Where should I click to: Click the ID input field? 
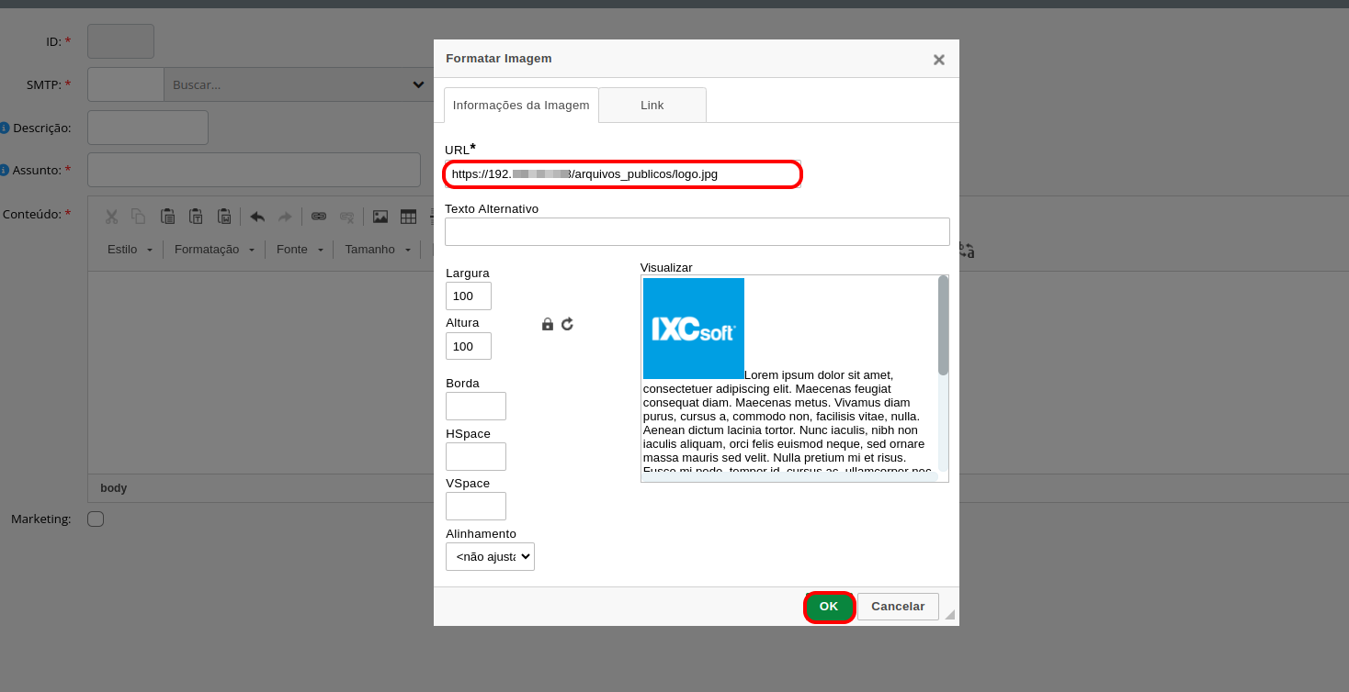click(x=120, y=41)
